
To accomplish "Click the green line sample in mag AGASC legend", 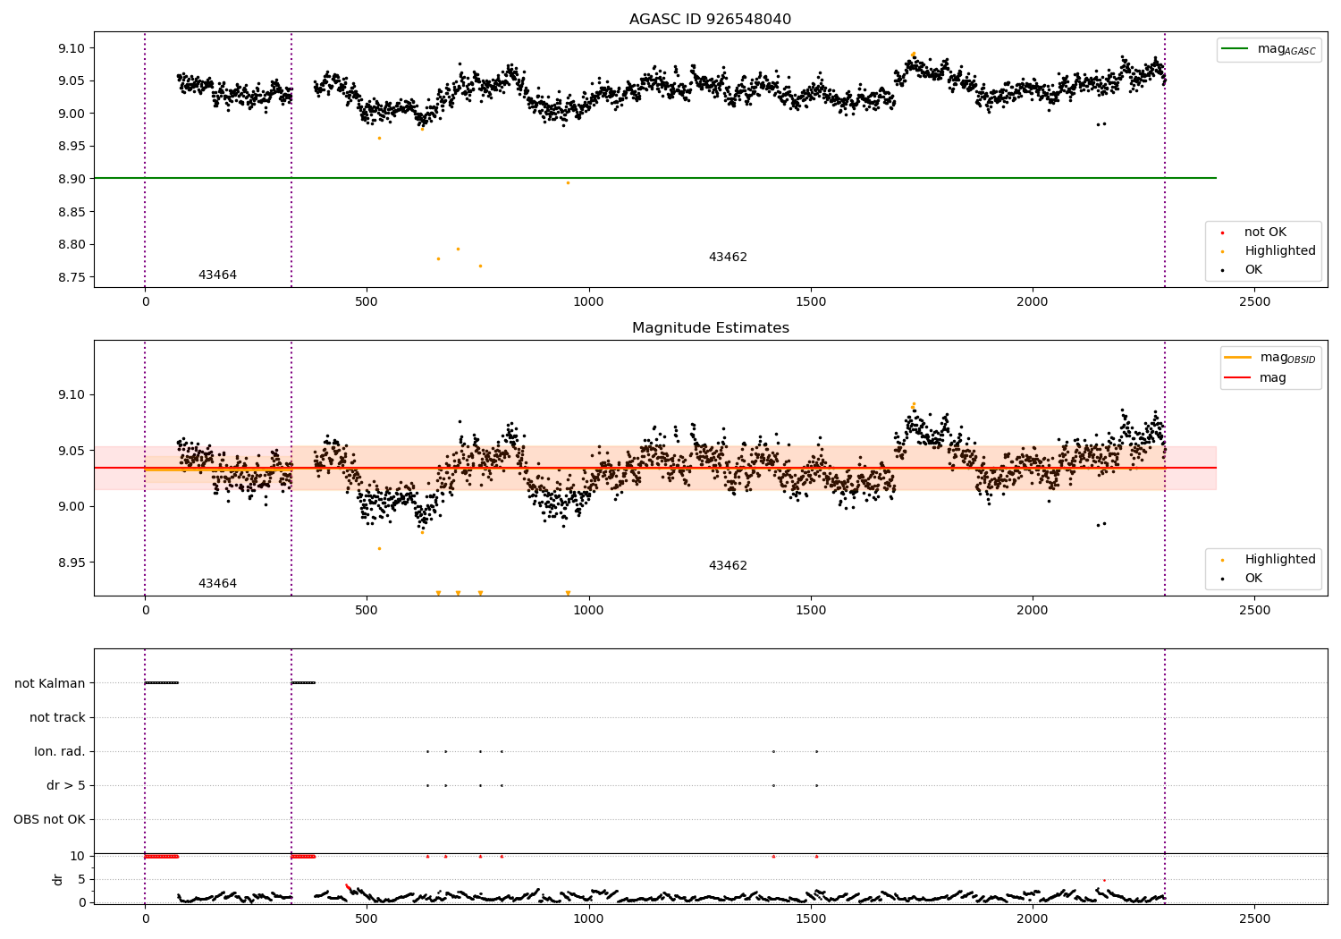I will point(1236,49).
